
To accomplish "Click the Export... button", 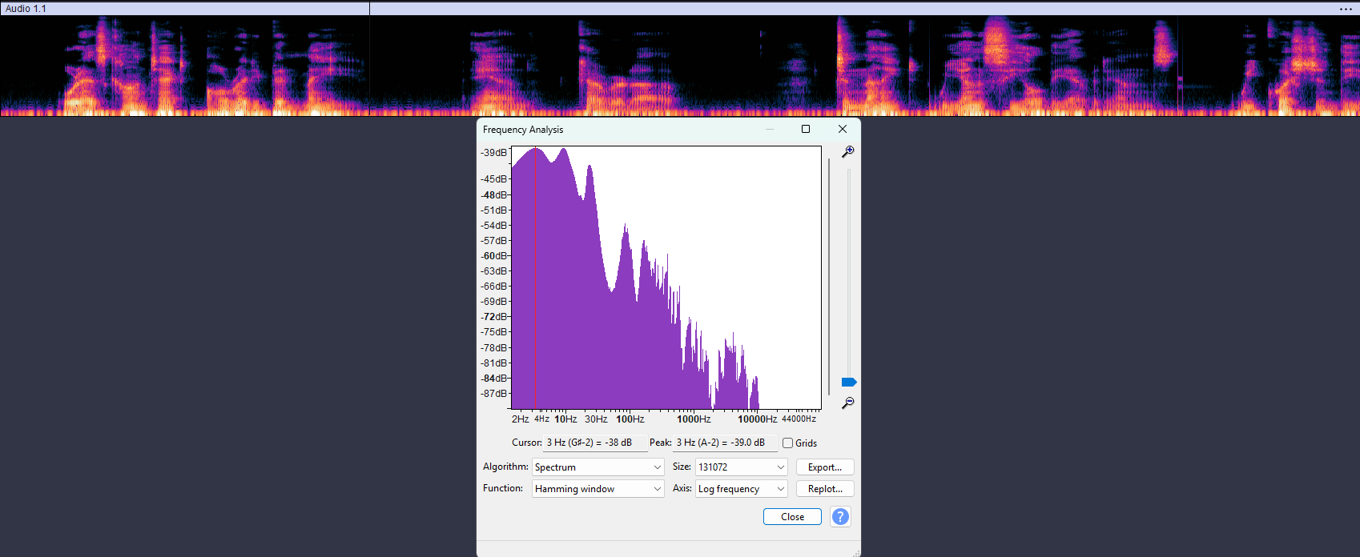I will point(825,467).
